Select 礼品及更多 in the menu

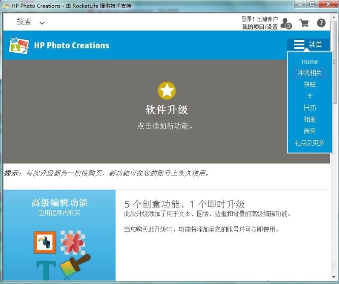310,143
